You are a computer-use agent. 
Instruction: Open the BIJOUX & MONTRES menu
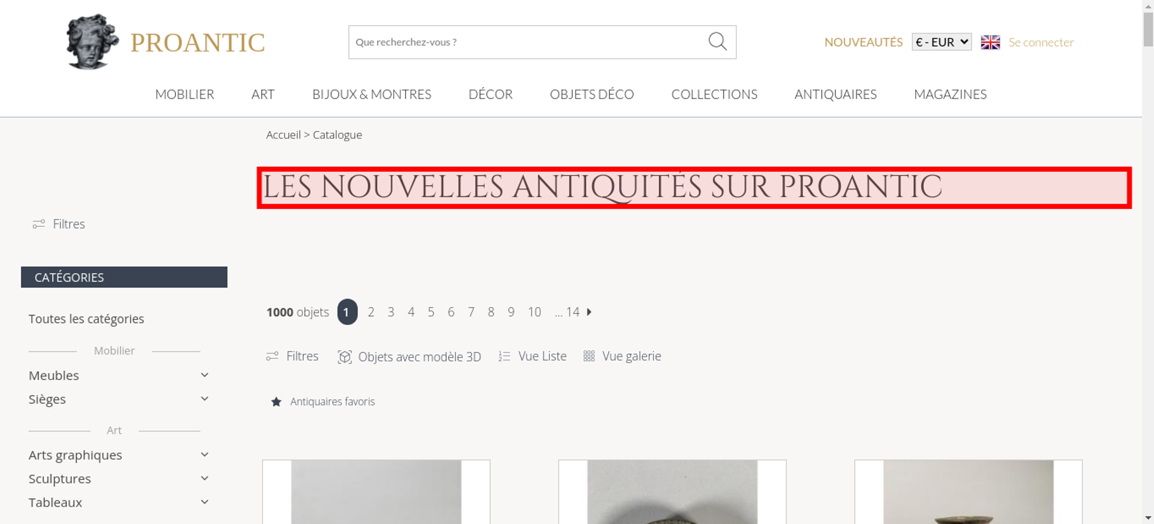[x=372, y=94]
